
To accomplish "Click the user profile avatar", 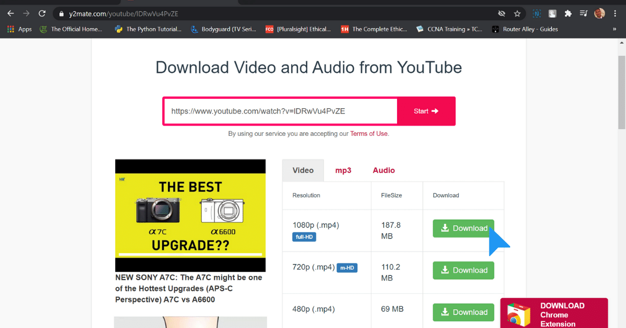I will (599, 14).
